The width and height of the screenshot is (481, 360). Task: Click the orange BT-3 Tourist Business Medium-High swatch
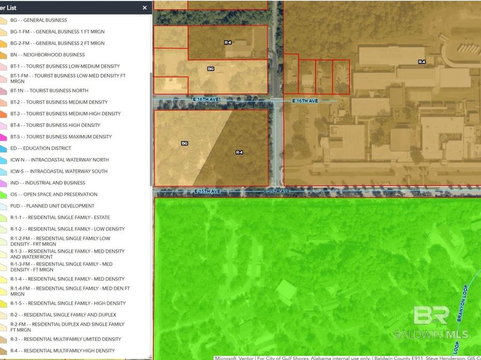coord(3,114)
